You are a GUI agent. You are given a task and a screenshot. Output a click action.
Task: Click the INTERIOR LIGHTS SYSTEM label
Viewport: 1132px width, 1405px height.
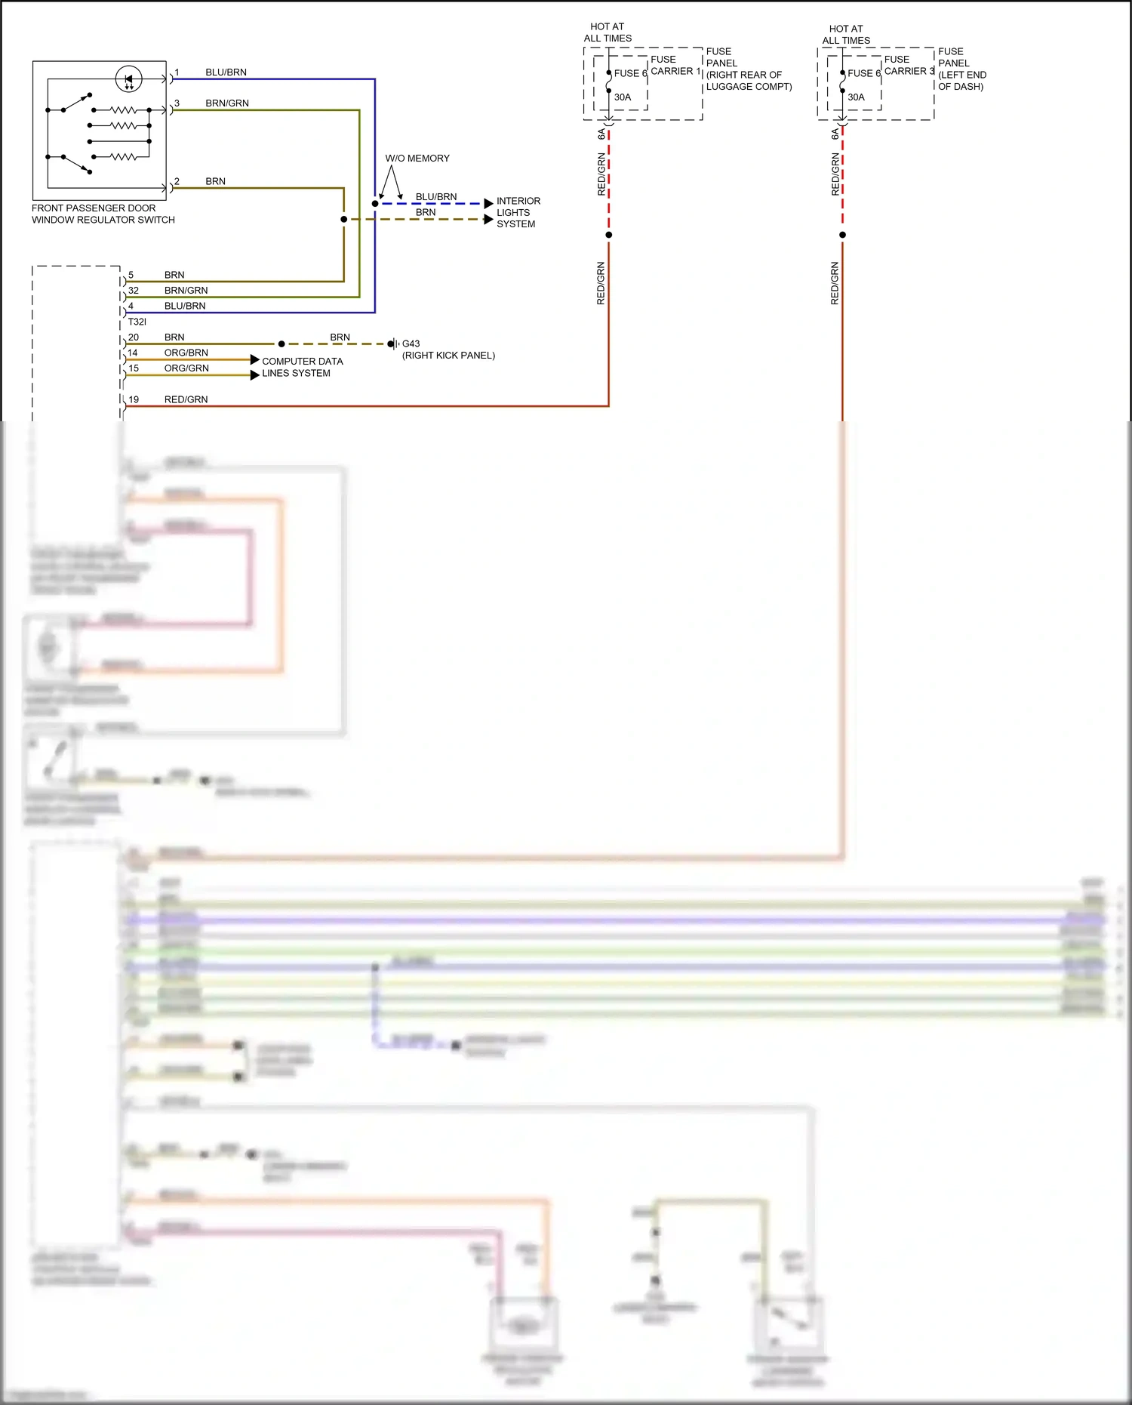[518, 213]
